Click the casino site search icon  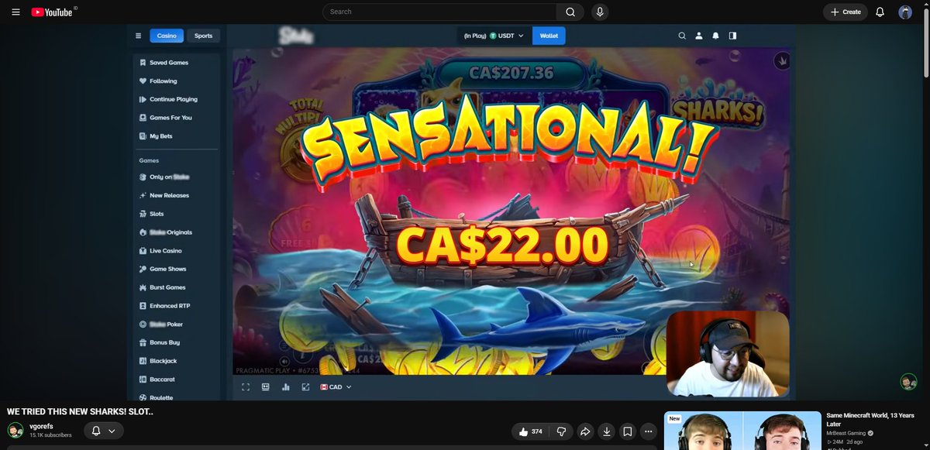tap(682, 36)
